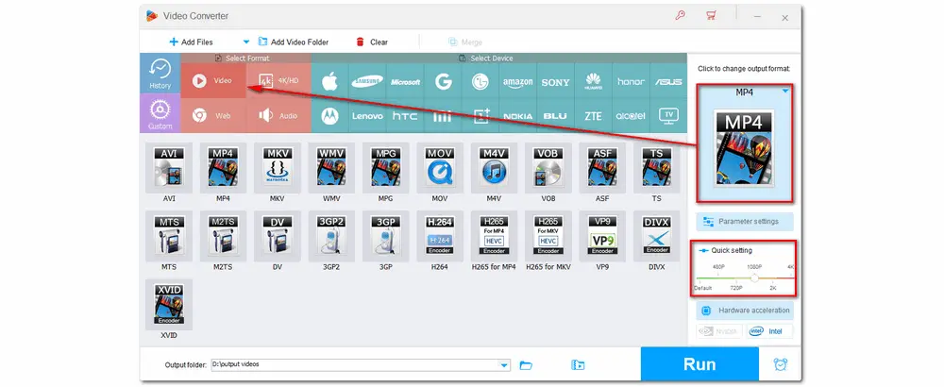Open Amazon device presets
Viewport: 944px width, 387px height.
[x=518, y=81]
